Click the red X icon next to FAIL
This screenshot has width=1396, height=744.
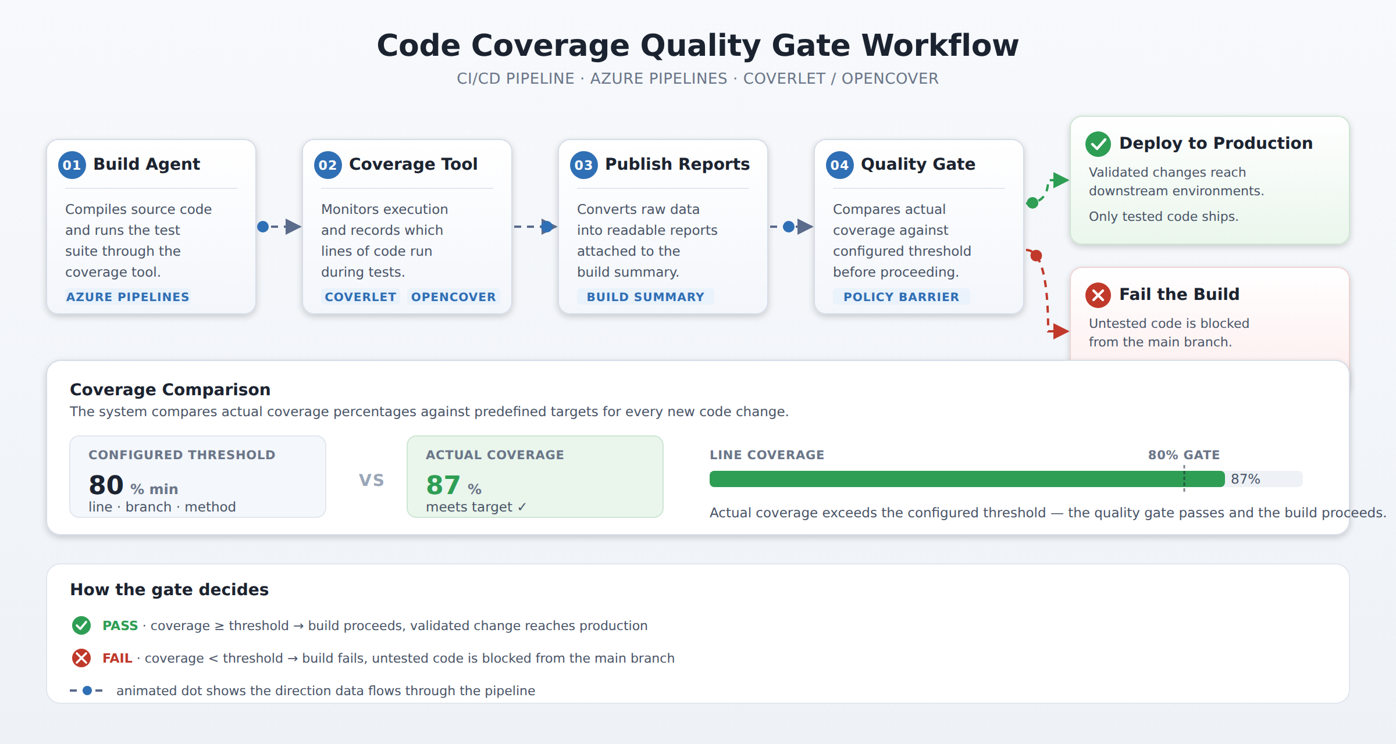81,658
